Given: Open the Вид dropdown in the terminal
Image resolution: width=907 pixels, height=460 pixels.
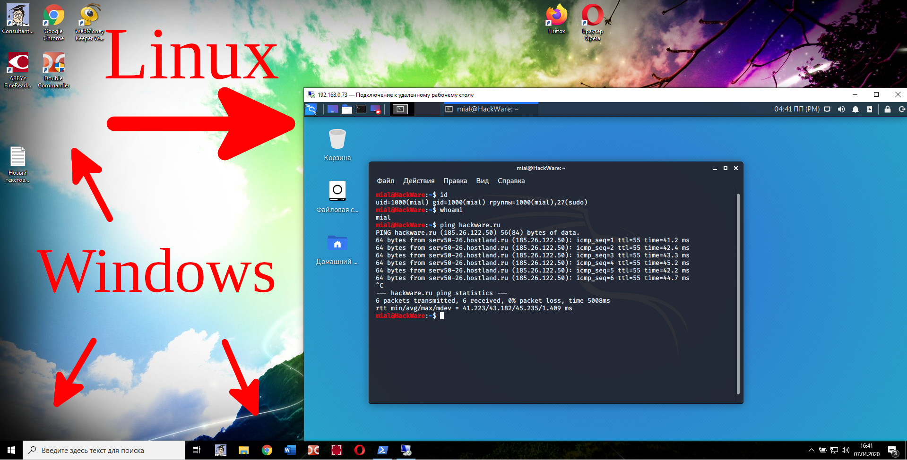Looking at the screenshot, I should point(482,181).
